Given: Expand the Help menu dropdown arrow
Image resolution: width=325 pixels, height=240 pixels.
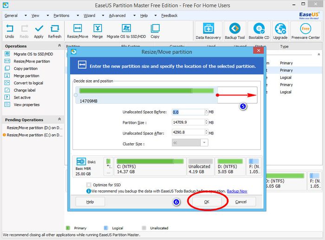Looking at the screenshot, I should (156, 15).
